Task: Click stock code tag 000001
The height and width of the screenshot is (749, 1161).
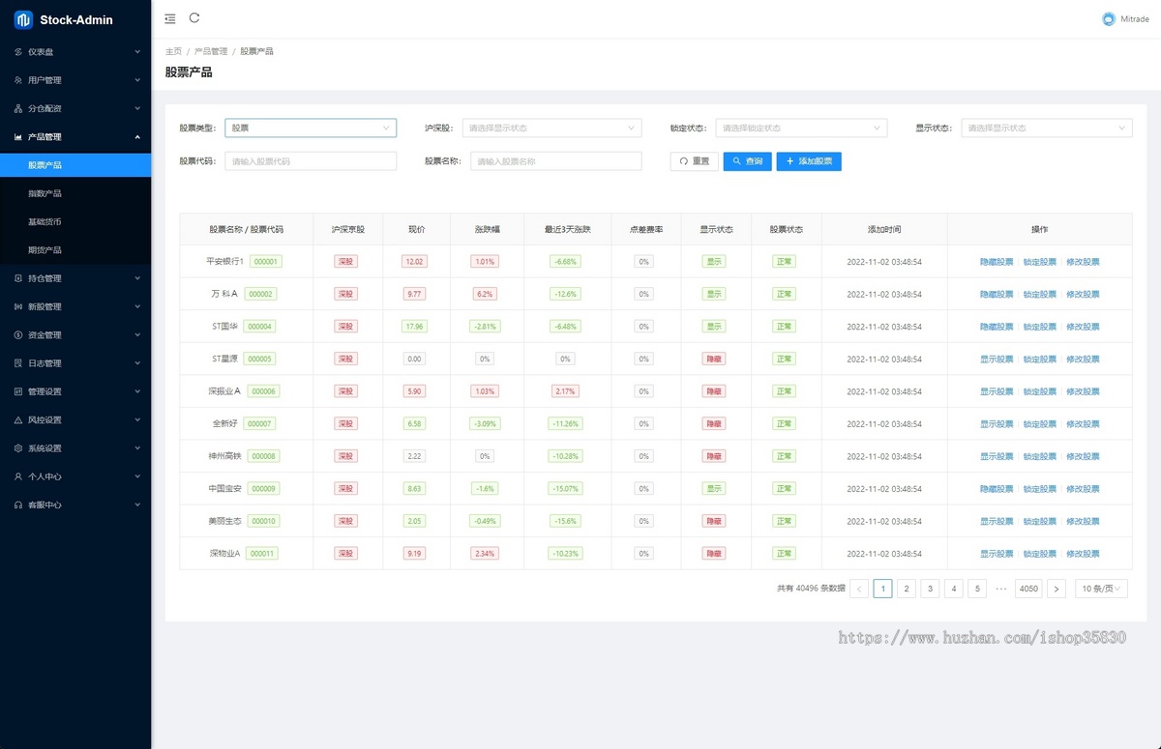Action: coord(266,262)
